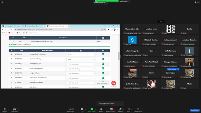Image resolution: width=201 pixels, height=113 pixels.
Task: Expand video options arrow beside Start Video
Action: point(18,109)
